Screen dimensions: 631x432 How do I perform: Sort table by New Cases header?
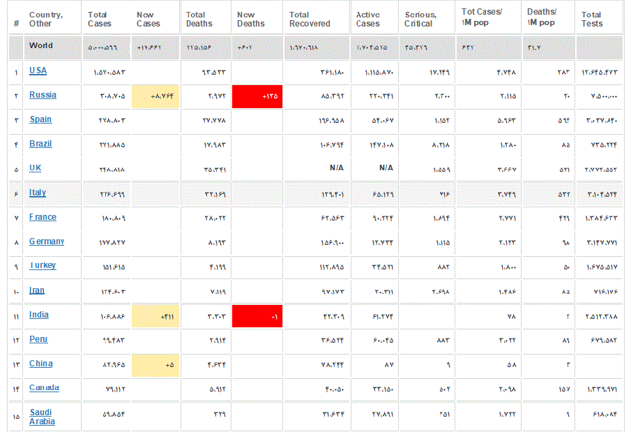point(149,19)
